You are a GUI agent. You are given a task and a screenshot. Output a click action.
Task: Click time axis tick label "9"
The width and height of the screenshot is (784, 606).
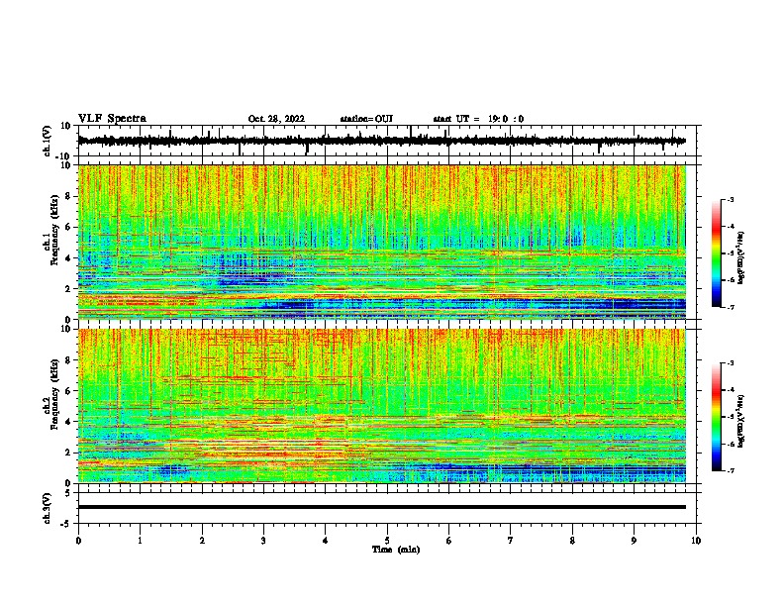click(x=634, y=541)
